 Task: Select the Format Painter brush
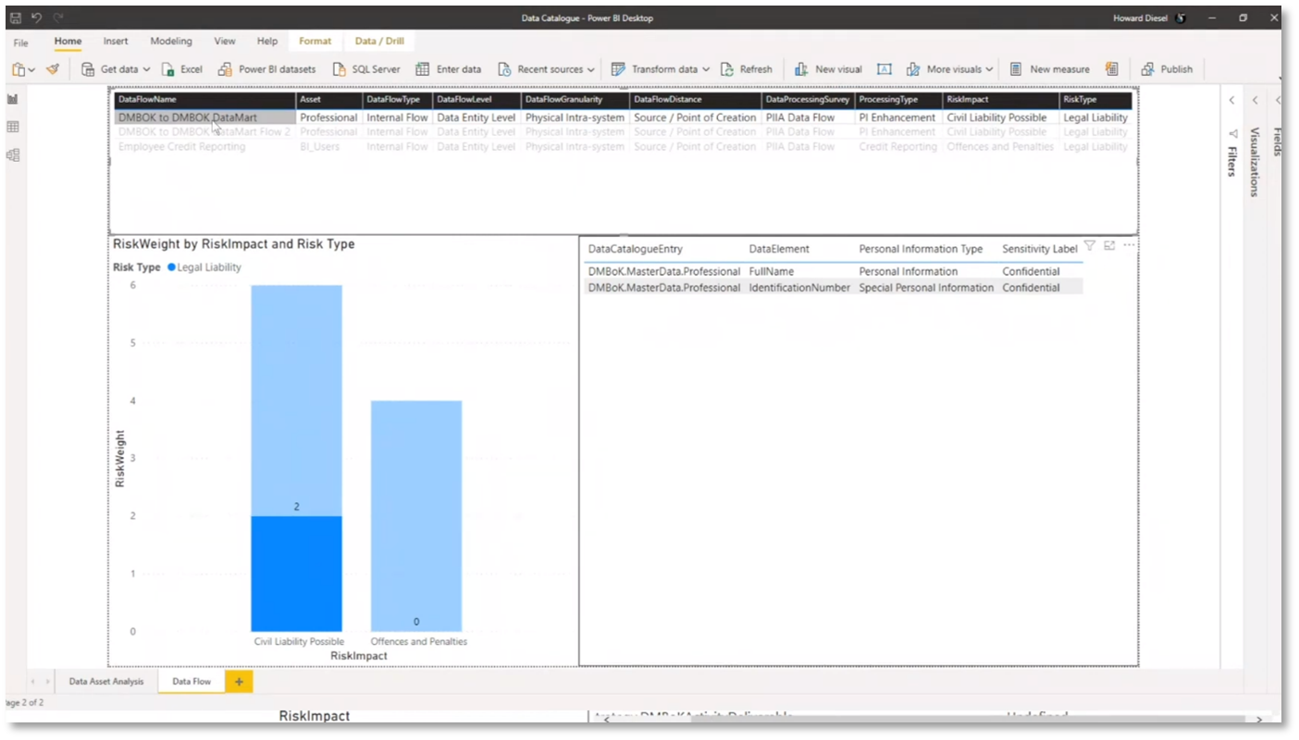click(53, 69)
